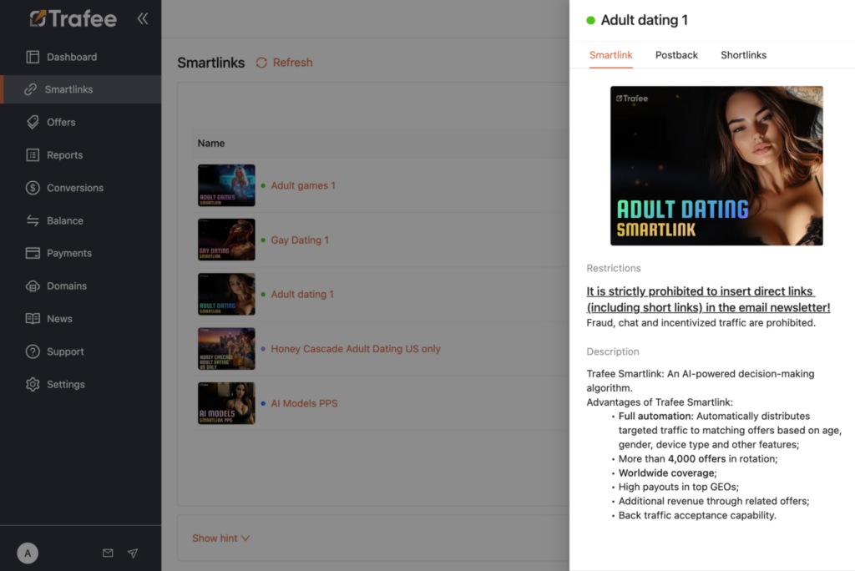
Task: Click the AI Models thumbnail image
Action: [226, 403]
